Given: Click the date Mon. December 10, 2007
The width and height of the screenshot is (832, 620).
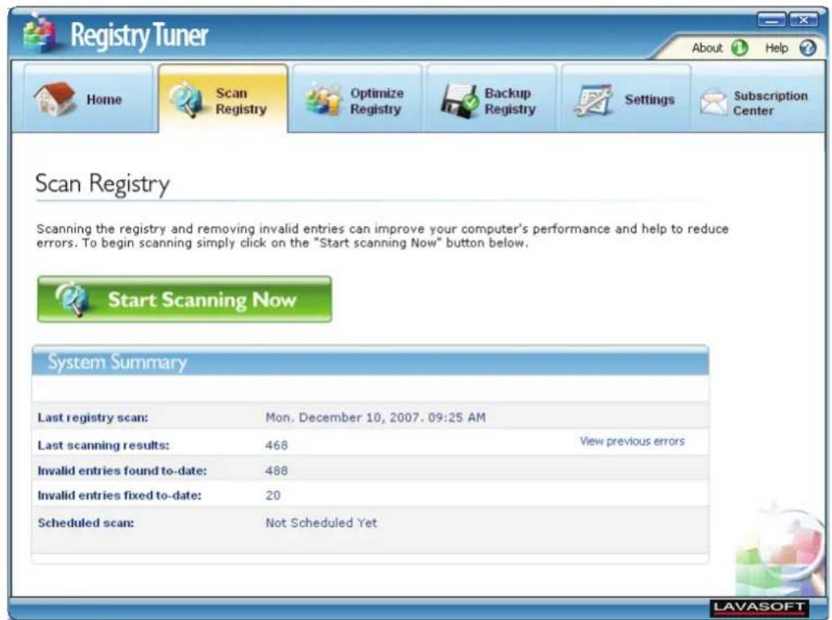Looking at the screenshot, I should coord(376,417).
